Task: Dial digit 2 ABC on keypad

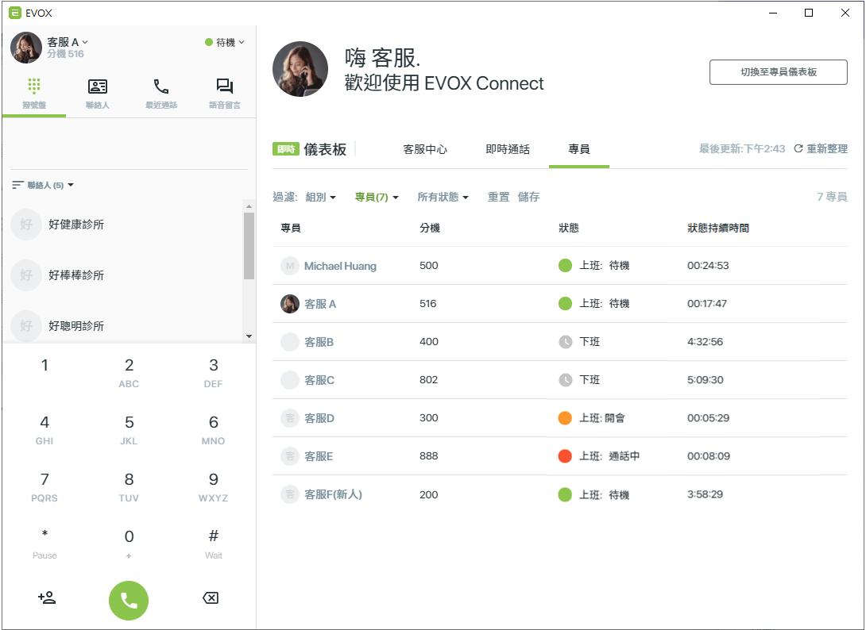Action: click(129, 372)
